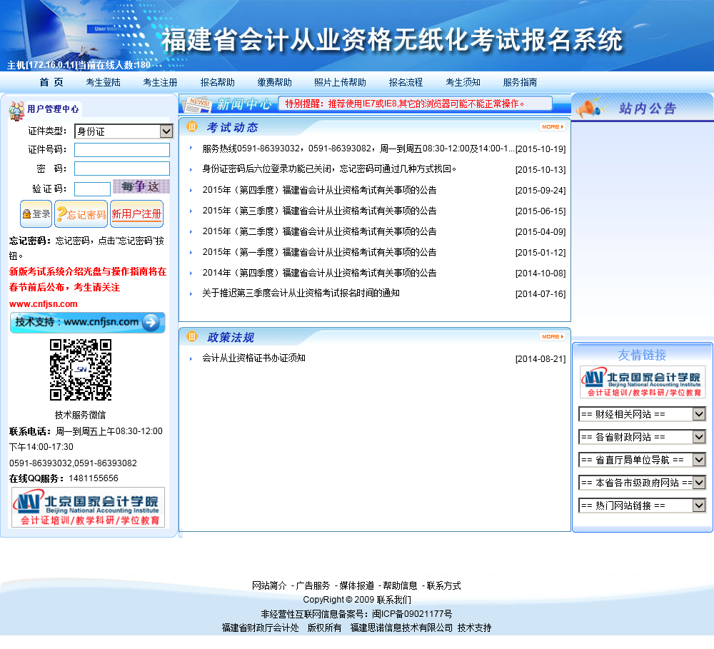The height and width of the screenshot is (649, 714).
Task: Open 2015年第一季度 exam announcement
Action: click(x=319, y=252)
